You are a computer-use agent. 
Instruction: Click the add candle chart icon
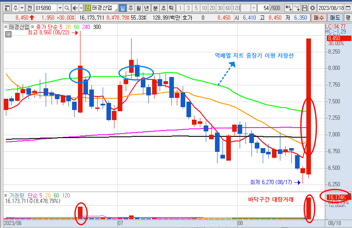pyautogui.click(x=288, y=8)
